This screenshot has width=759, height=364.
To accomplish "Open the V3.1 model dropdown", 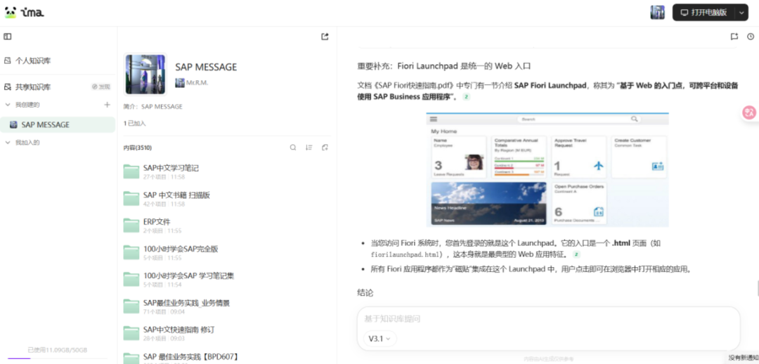I will point(379,339).
